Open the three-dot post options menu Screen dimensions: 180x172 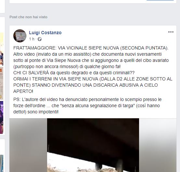[171, 32]
